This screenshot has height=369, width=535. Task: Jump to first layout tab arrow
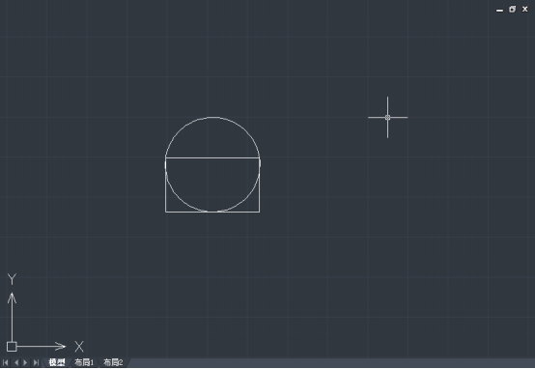coord(5,362)
